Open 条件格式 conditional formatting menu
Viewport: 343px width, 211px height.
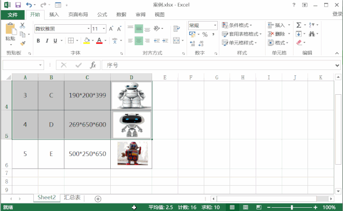pyautogui.click(x=237, y=25)
